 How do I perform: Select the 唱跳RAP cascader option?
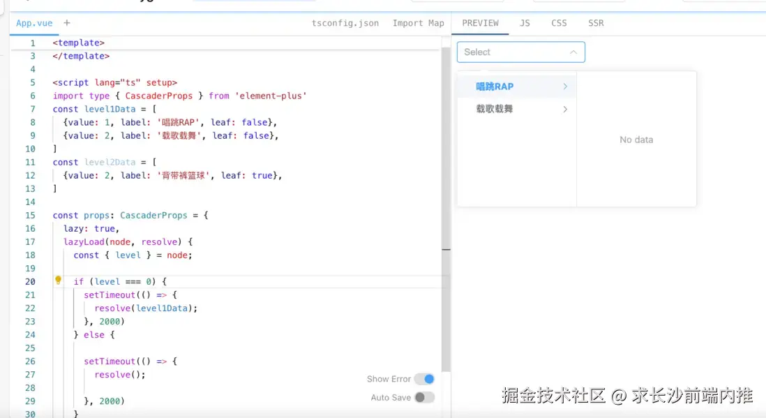(x=517, y=87)
